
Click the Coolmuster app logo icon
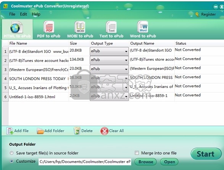(5, 6)
